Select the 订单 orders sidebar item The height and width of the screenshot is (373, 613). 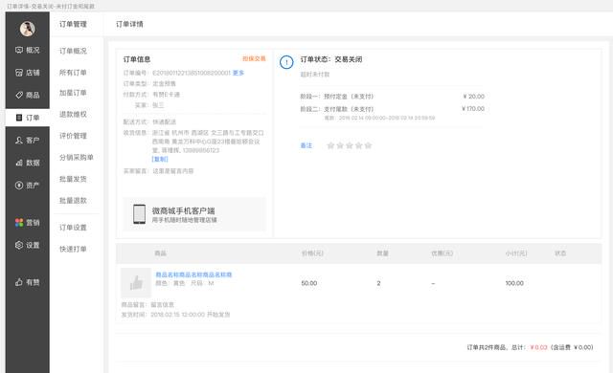pos(28,118)
